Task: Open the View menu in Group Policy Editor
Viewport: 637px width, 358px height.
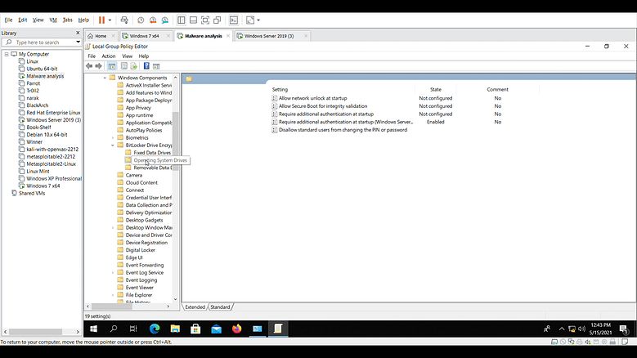Action: [128, 56]
